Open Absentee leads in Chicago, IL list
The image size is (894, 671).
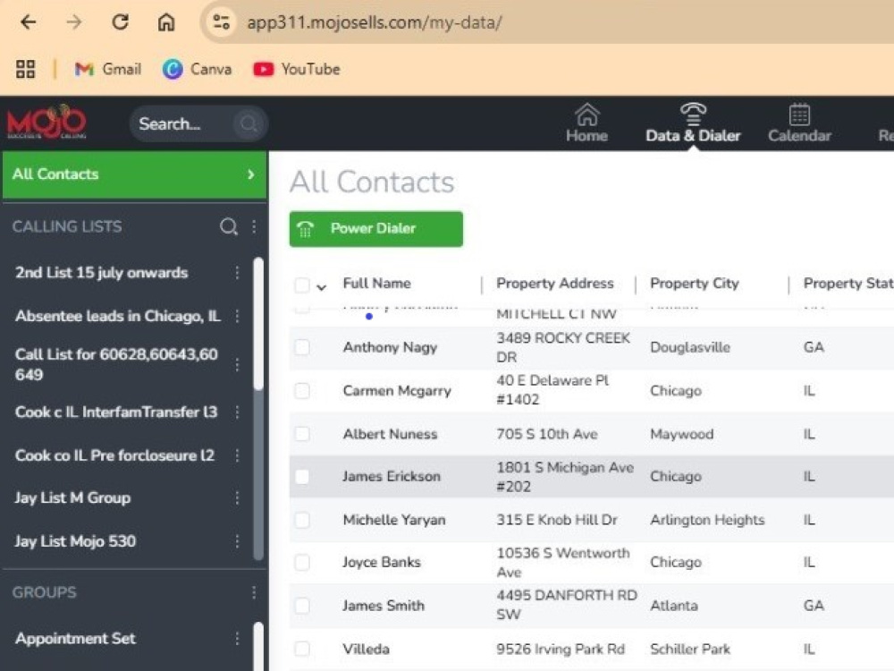click(x=118, y=316)
